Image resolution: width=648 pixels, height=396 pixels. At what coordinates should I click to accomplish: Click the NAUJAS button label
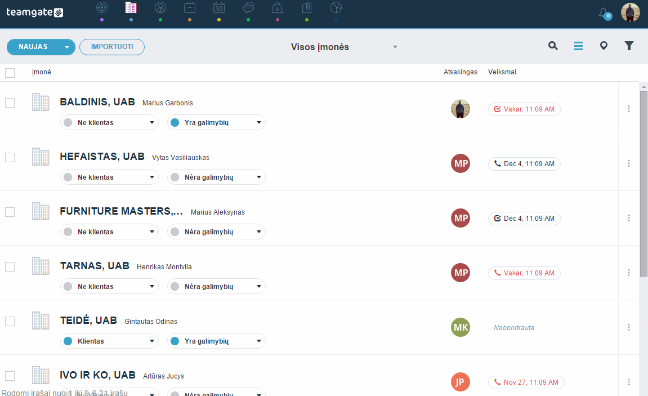point(33,47)
